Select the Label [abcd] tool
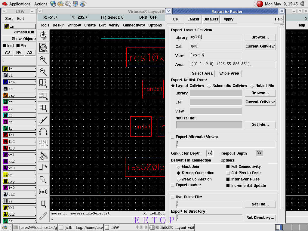This screenshot has width=308, height=231. click(x=43, y=191)
